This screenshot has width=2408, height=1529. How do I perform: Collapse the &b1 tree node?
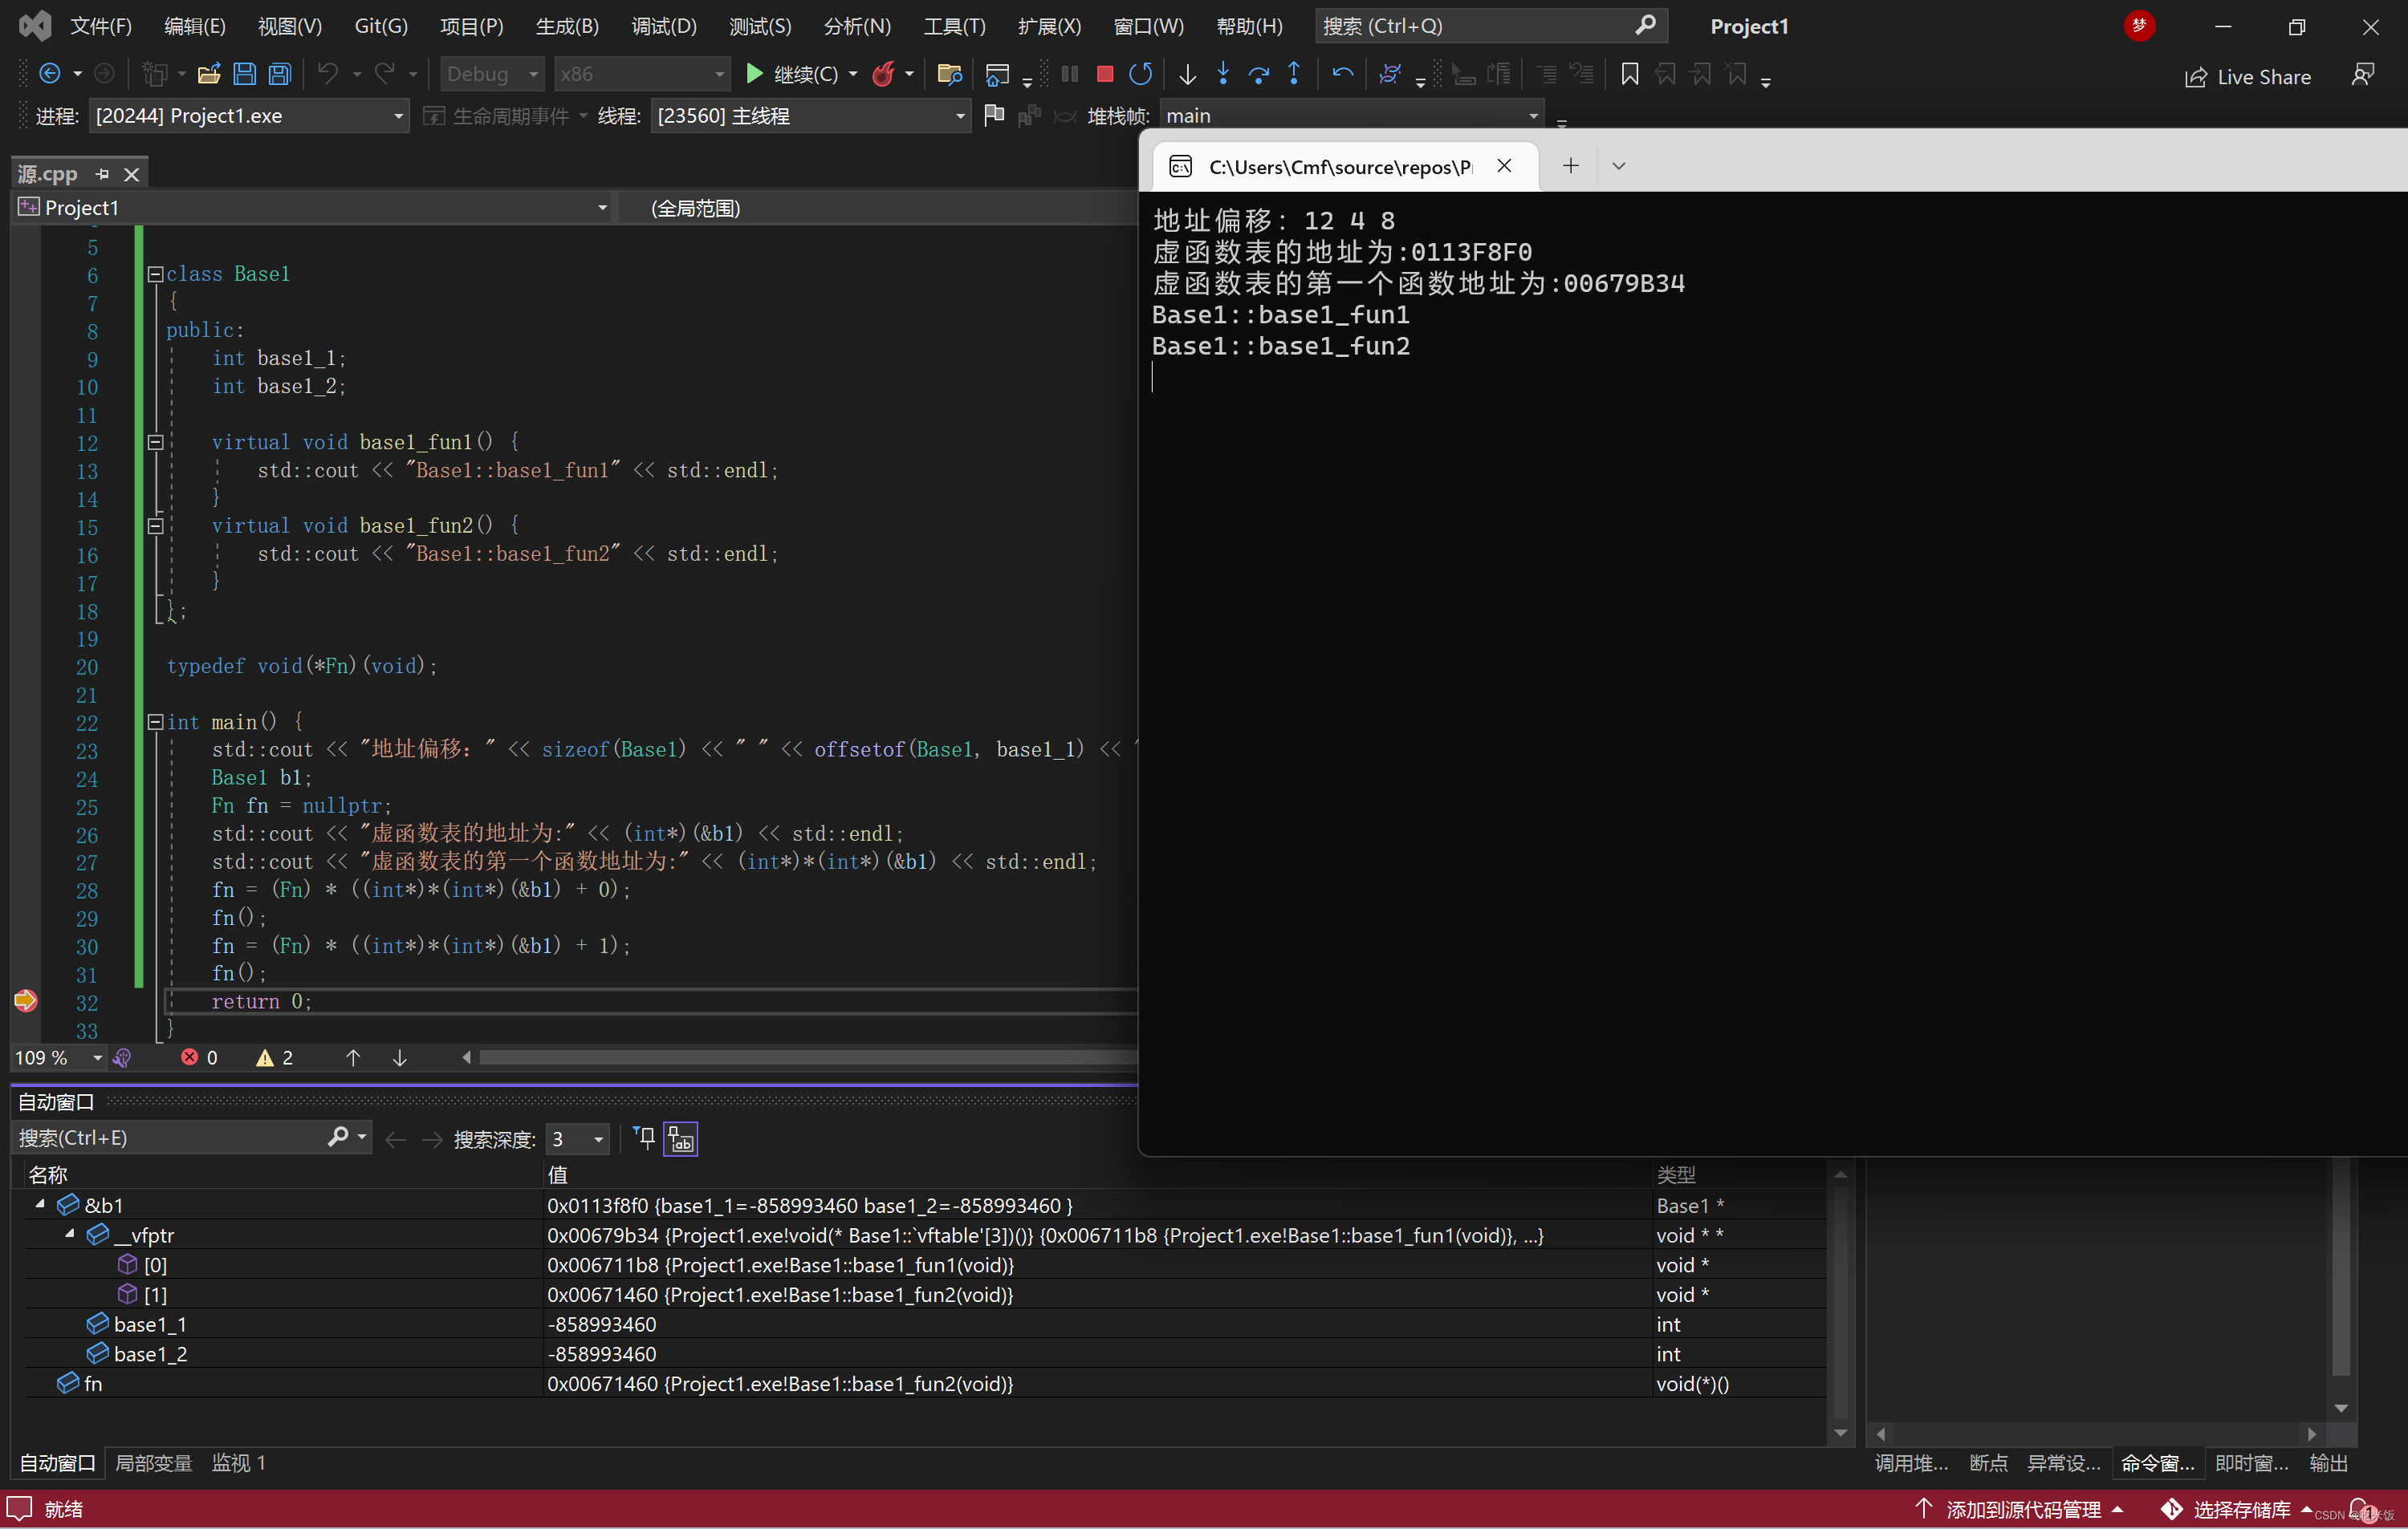(40, 1205)
